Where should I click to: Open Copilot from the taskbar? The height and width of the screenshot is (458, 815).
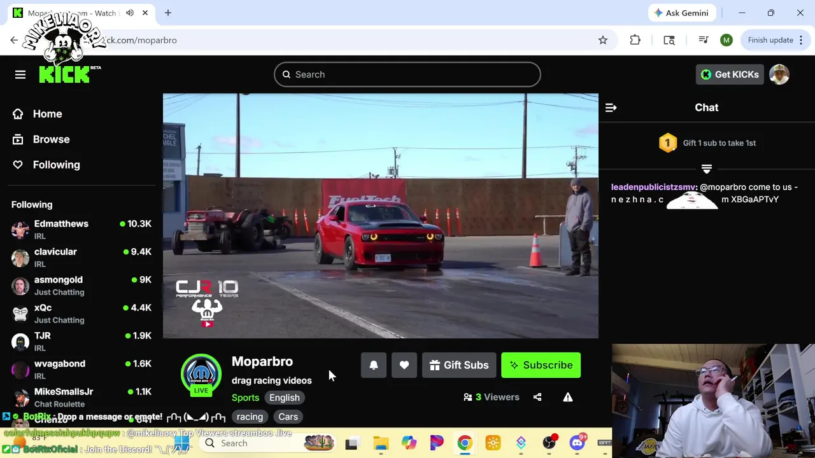pyautogui.click(x=409, y=443)
